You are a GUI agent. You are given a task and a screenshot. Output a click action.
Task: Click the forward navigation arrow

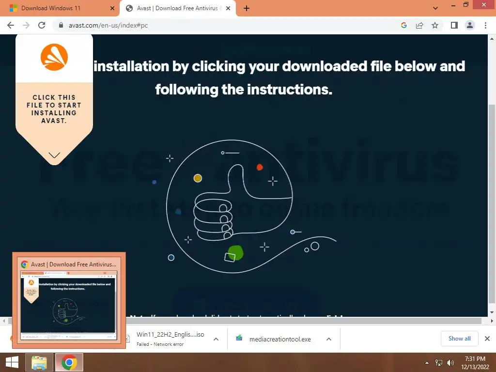(x=26, y=25)
